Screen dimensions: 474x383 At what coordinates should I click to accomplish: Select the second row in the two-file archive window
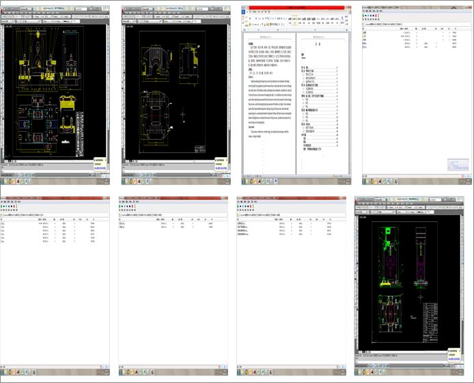pos(166,227)
